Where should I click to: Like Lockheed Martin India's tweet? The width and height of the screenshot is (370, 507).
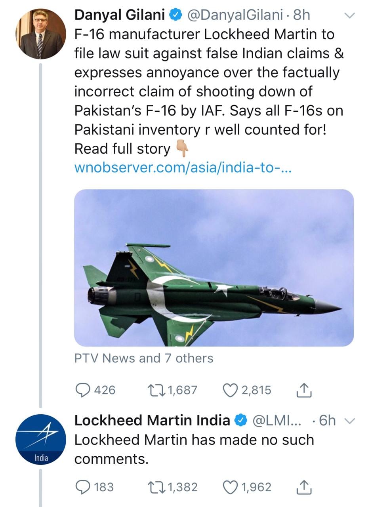230,487
